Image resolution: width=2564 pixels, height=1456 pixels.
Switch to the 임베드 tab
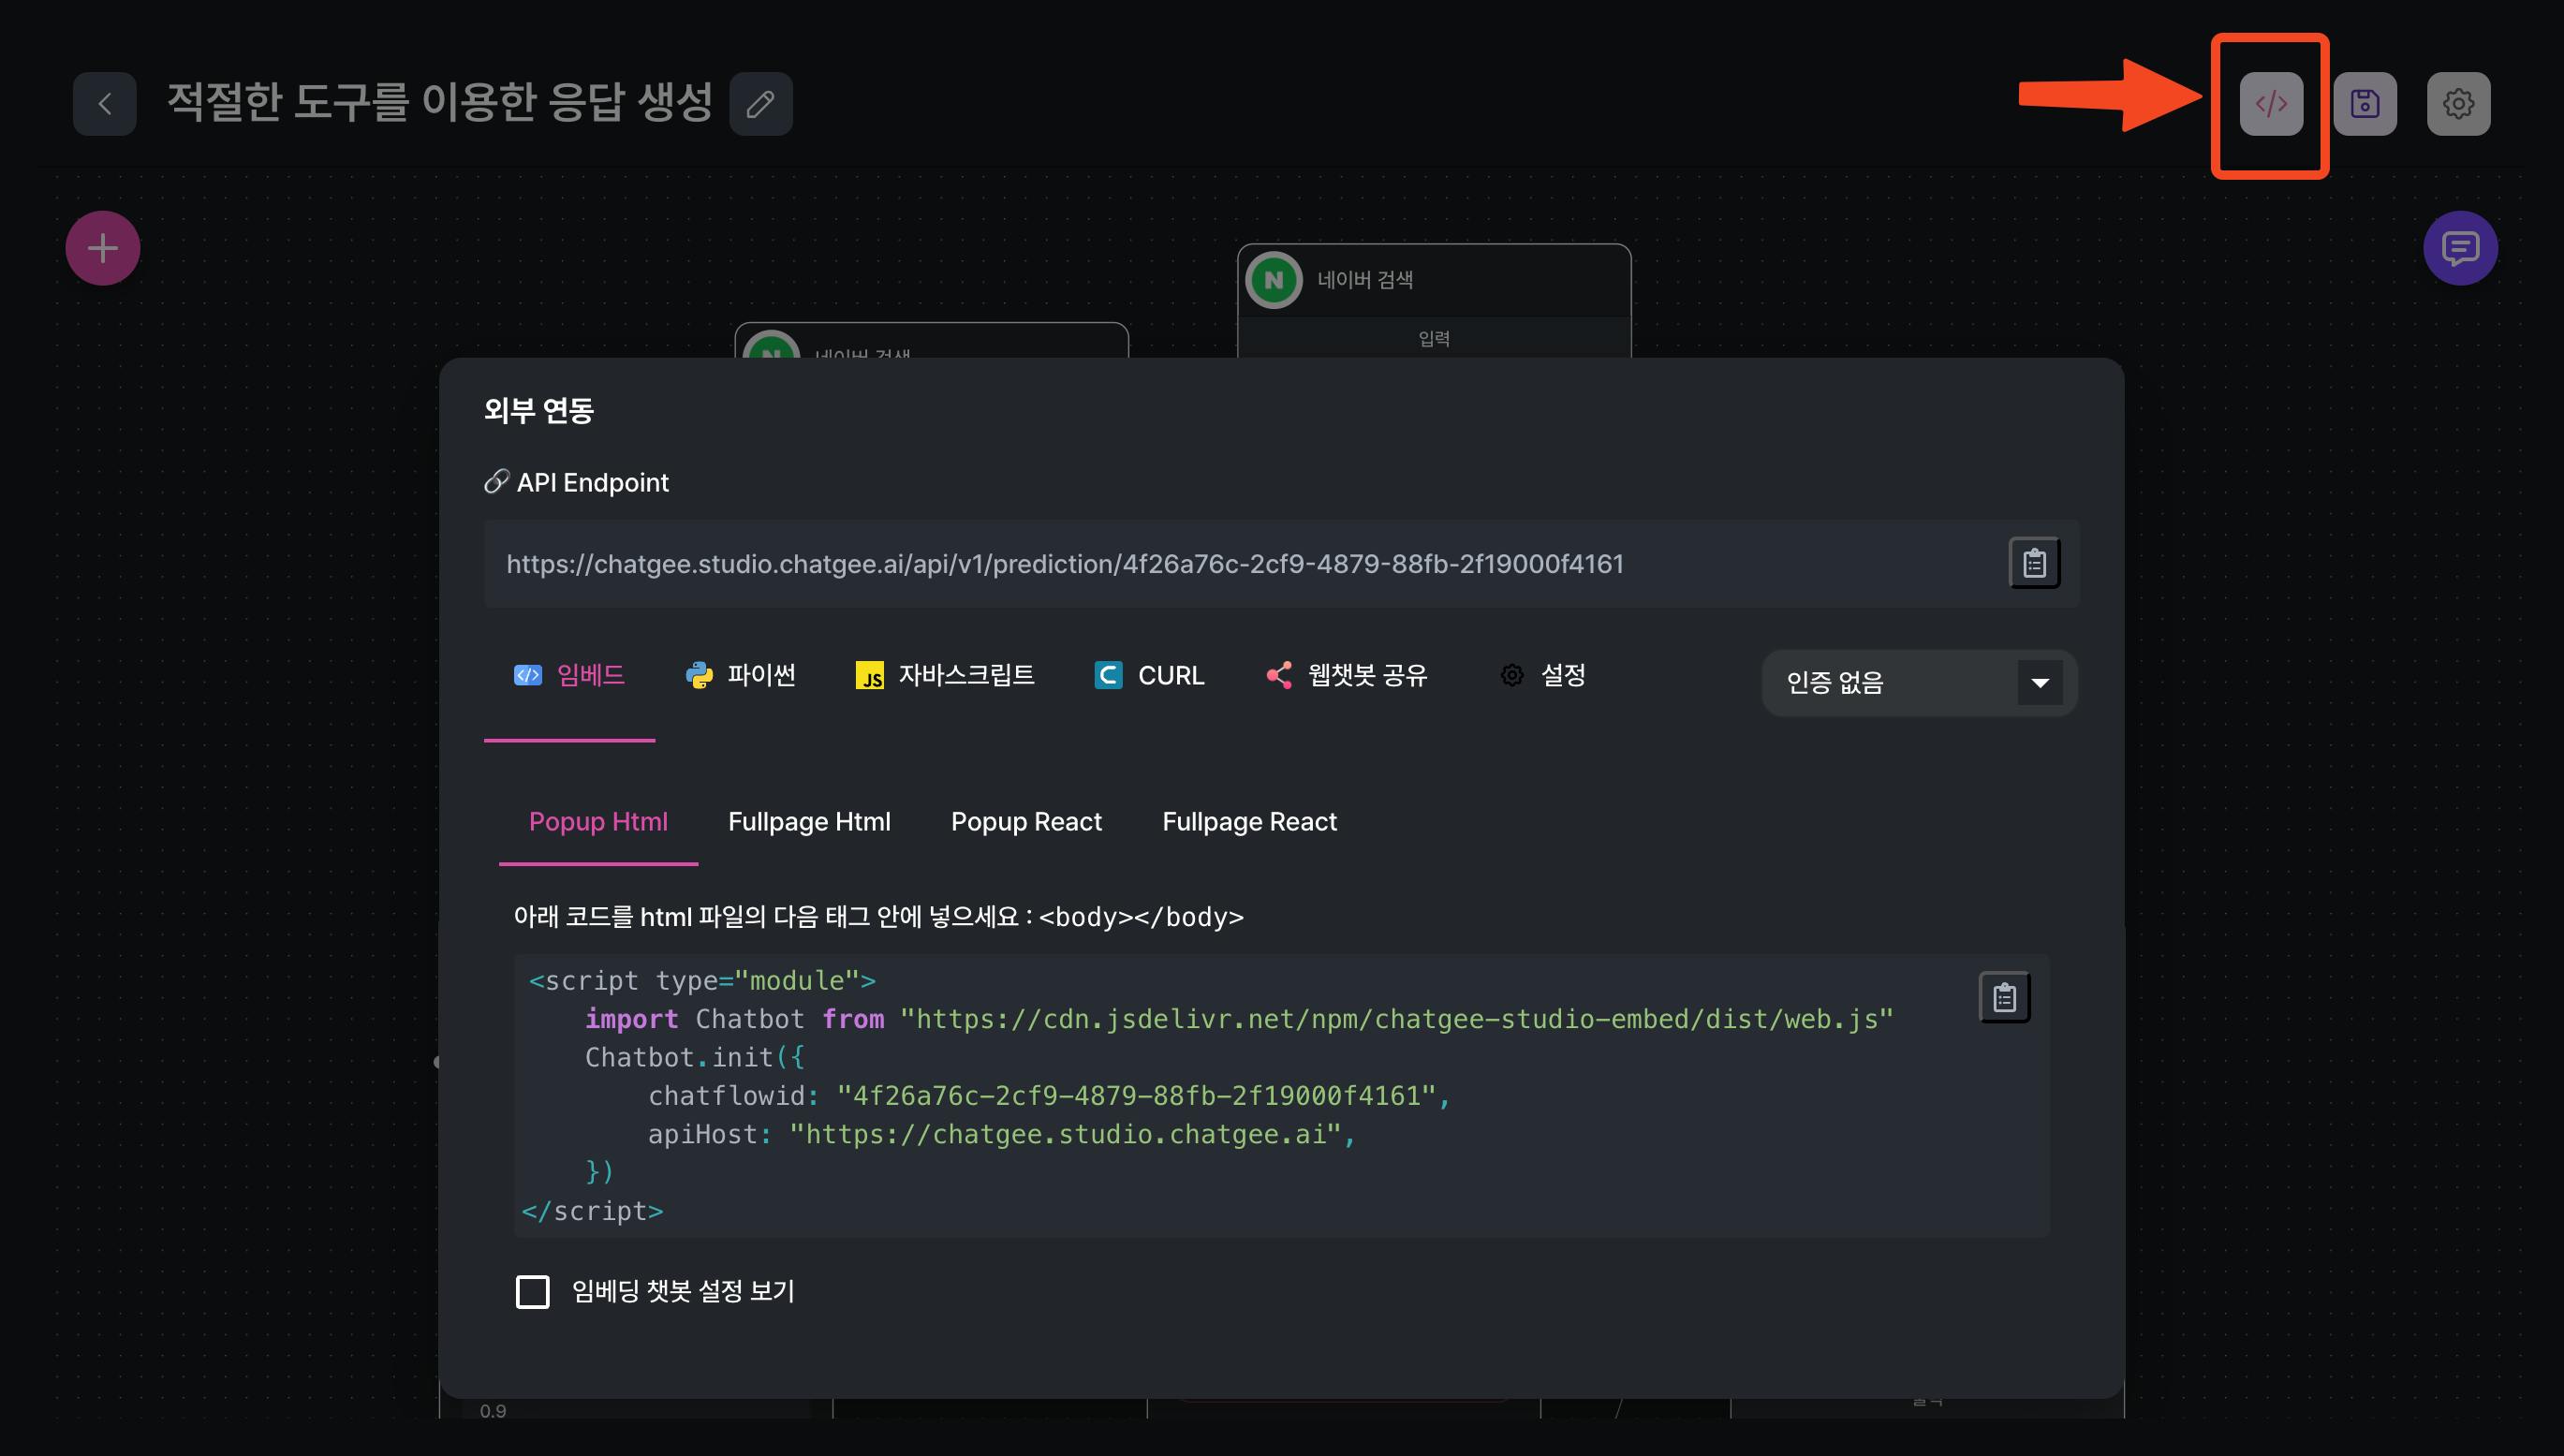coord(569,676)
